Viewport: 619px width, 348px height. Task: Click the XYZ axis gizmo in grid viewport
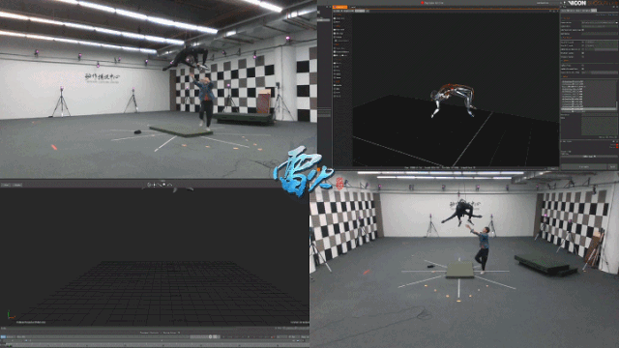click(x=11, y=315)
